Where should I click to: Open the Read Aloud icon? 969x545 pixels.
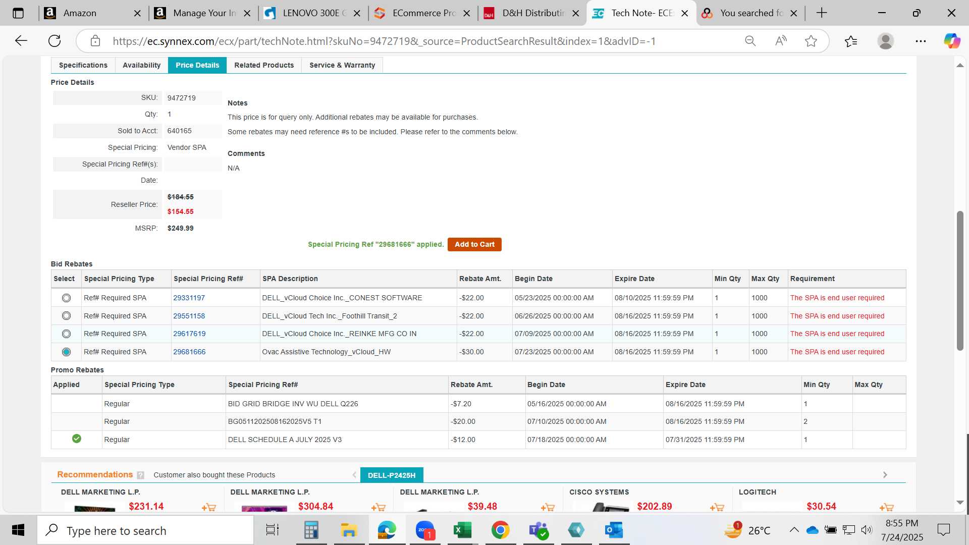coord(781,41)
